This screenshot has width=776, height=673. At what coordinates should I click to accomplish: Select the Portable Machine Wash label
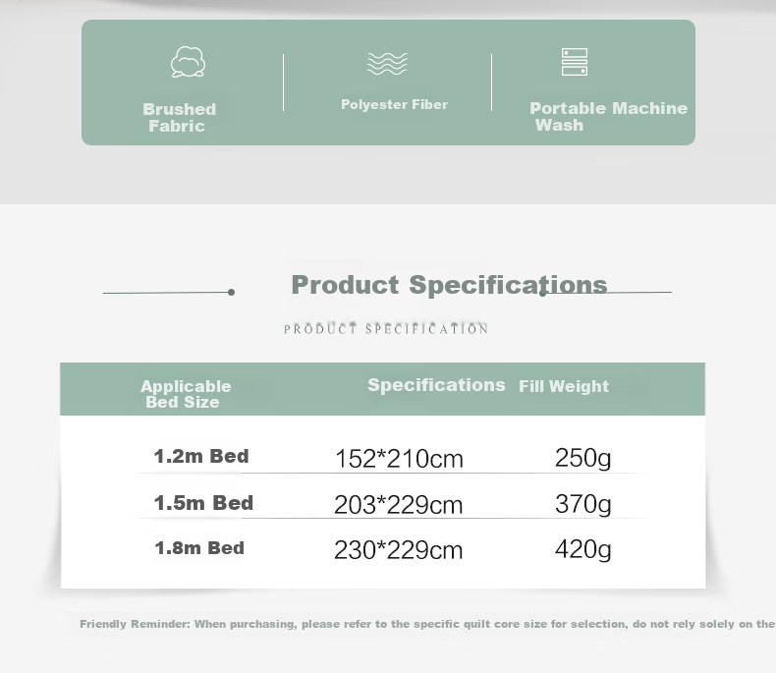click(608, 116)
